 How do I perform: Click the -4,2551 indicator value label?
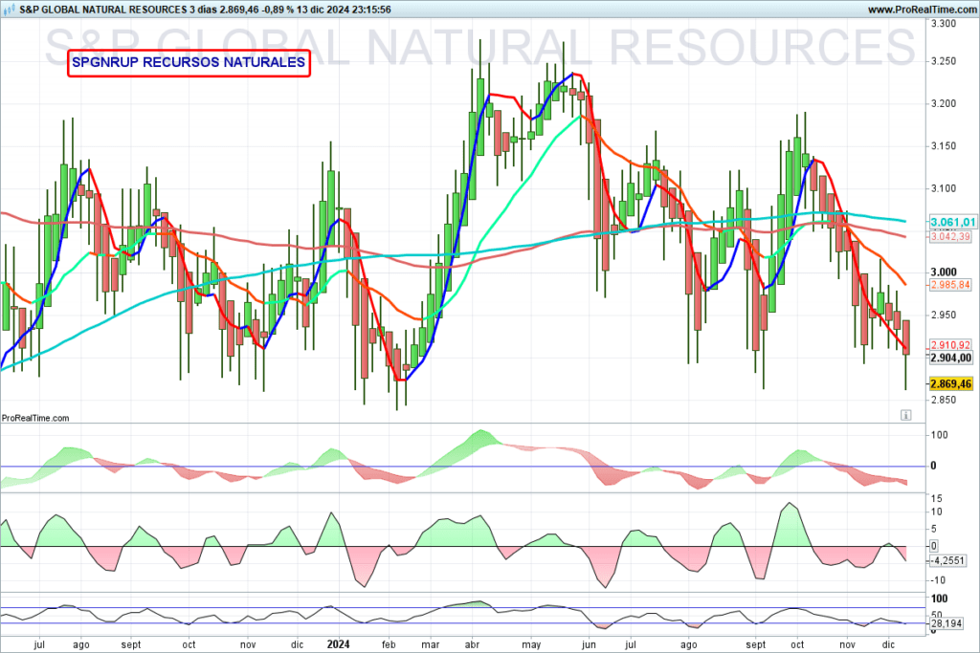(x=947, y=560)
